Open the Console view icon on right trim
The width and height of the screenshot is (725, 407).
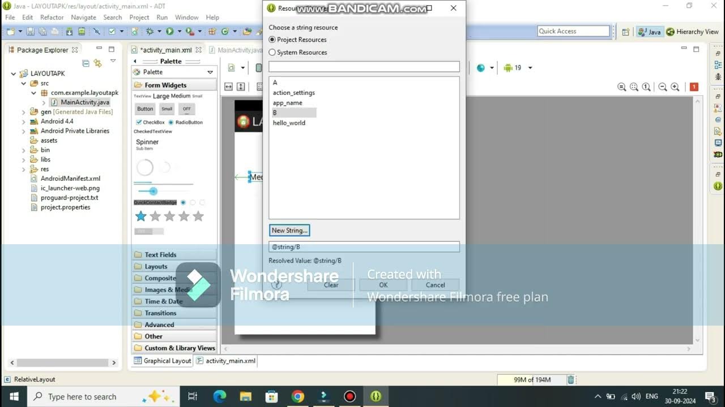718,142
